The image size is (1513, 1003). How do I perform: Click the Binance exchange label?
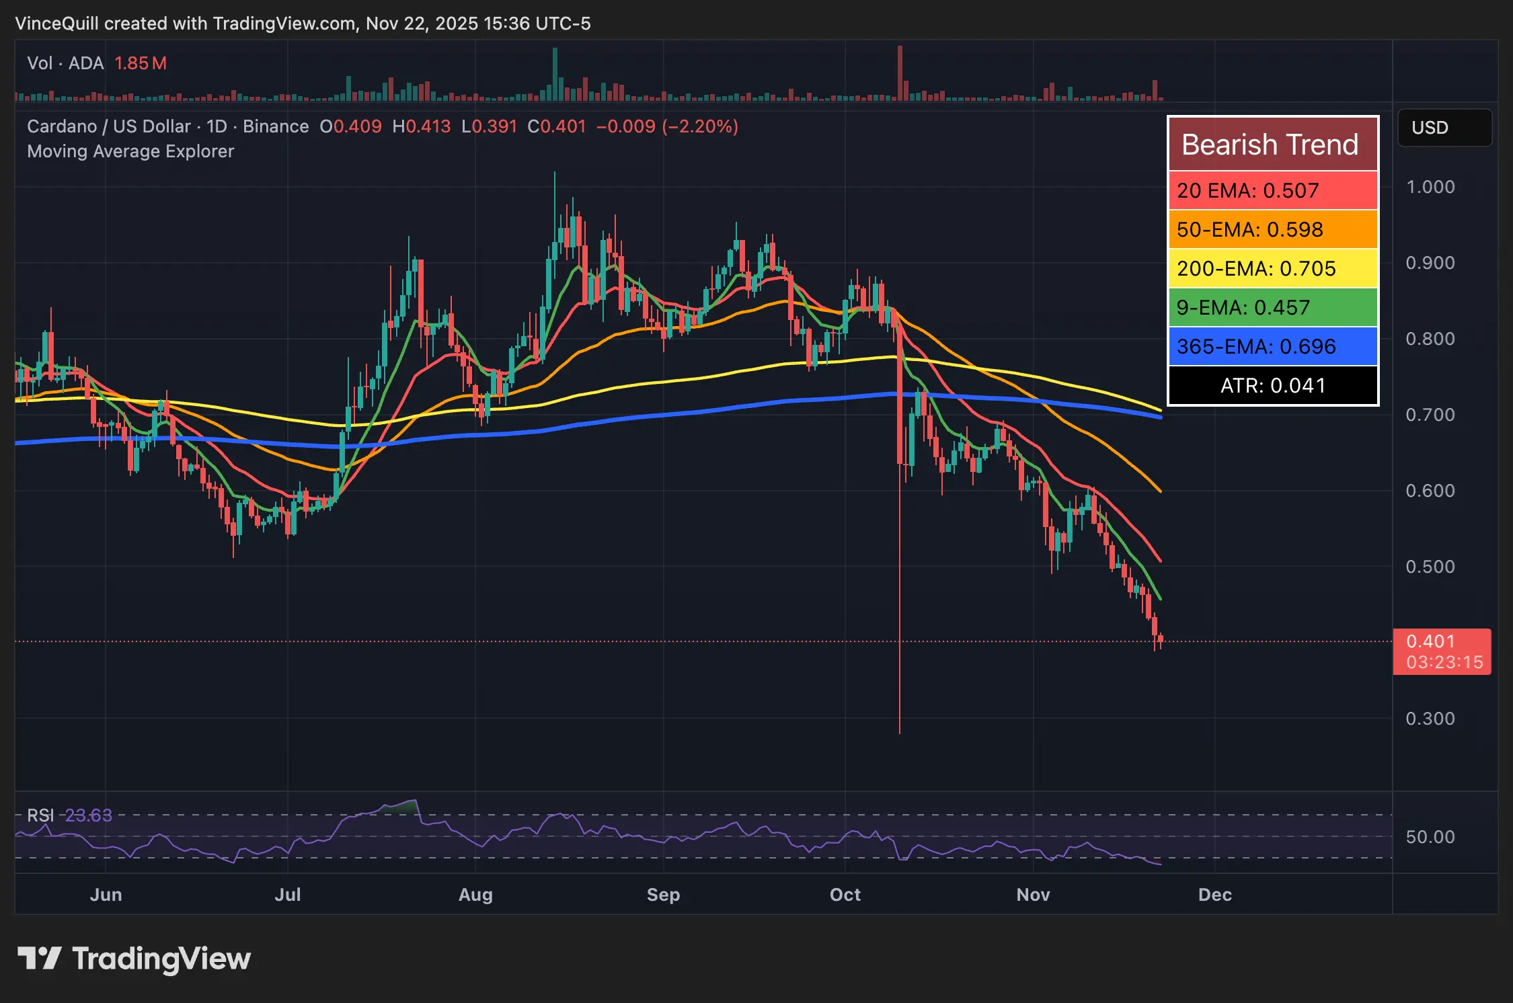(x=276, y=126)
